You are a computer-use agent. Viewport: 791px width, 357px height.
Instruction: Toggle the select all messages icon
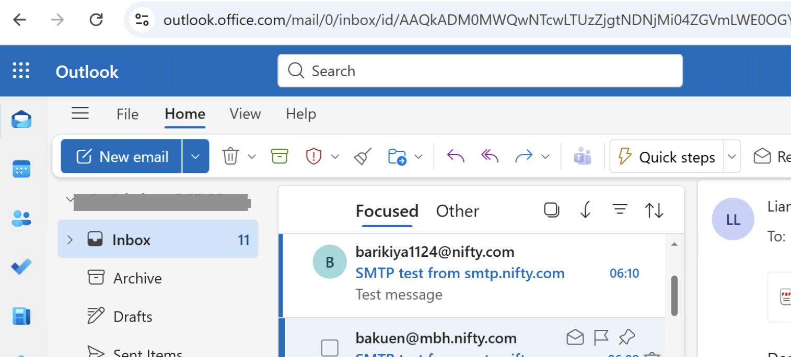pyautogui.click(x=551, y=210)
